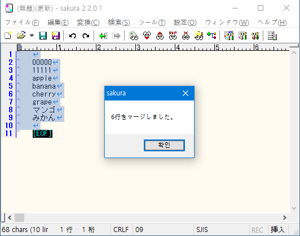The image size is (300, 236).
Task: Click line number 11 in gutter
Action: coord(9,133)
